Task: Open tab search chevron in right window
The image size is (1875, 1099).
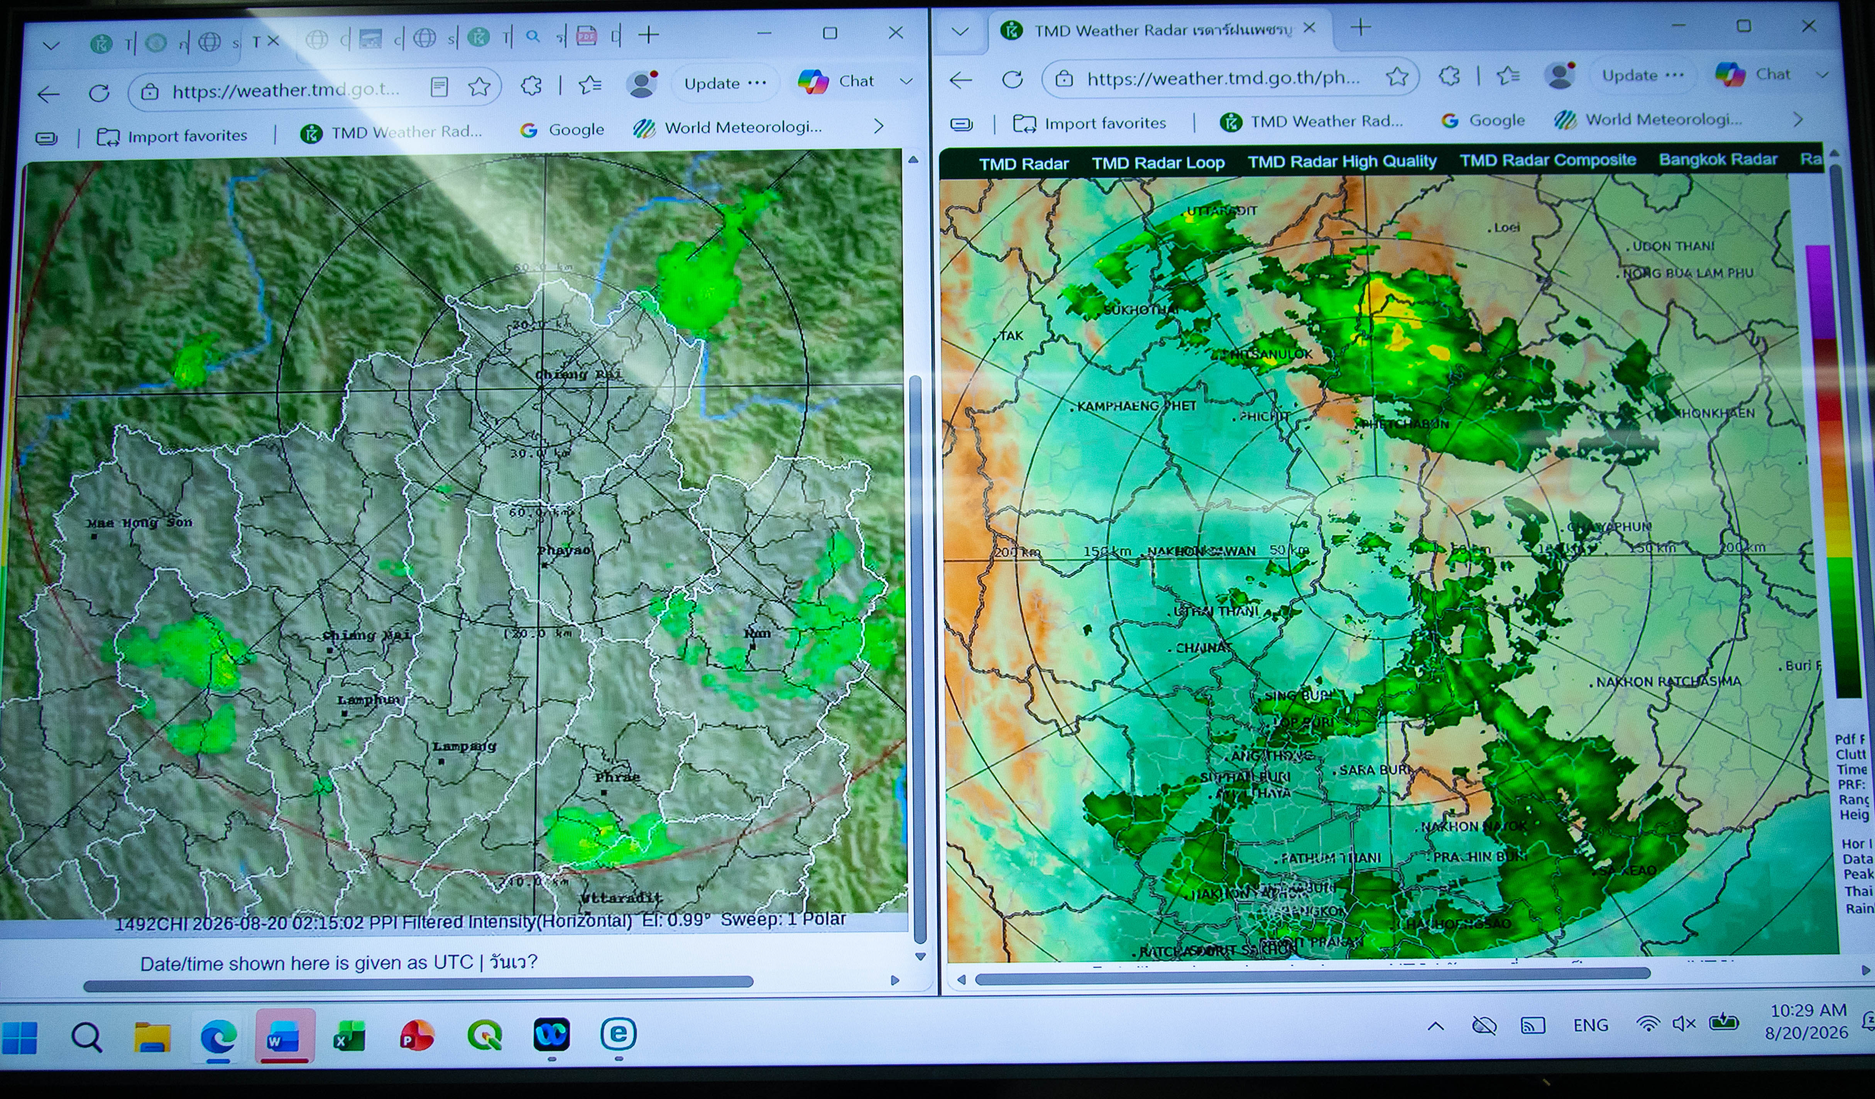Action: pyautogui.click(x=960, y=31)
